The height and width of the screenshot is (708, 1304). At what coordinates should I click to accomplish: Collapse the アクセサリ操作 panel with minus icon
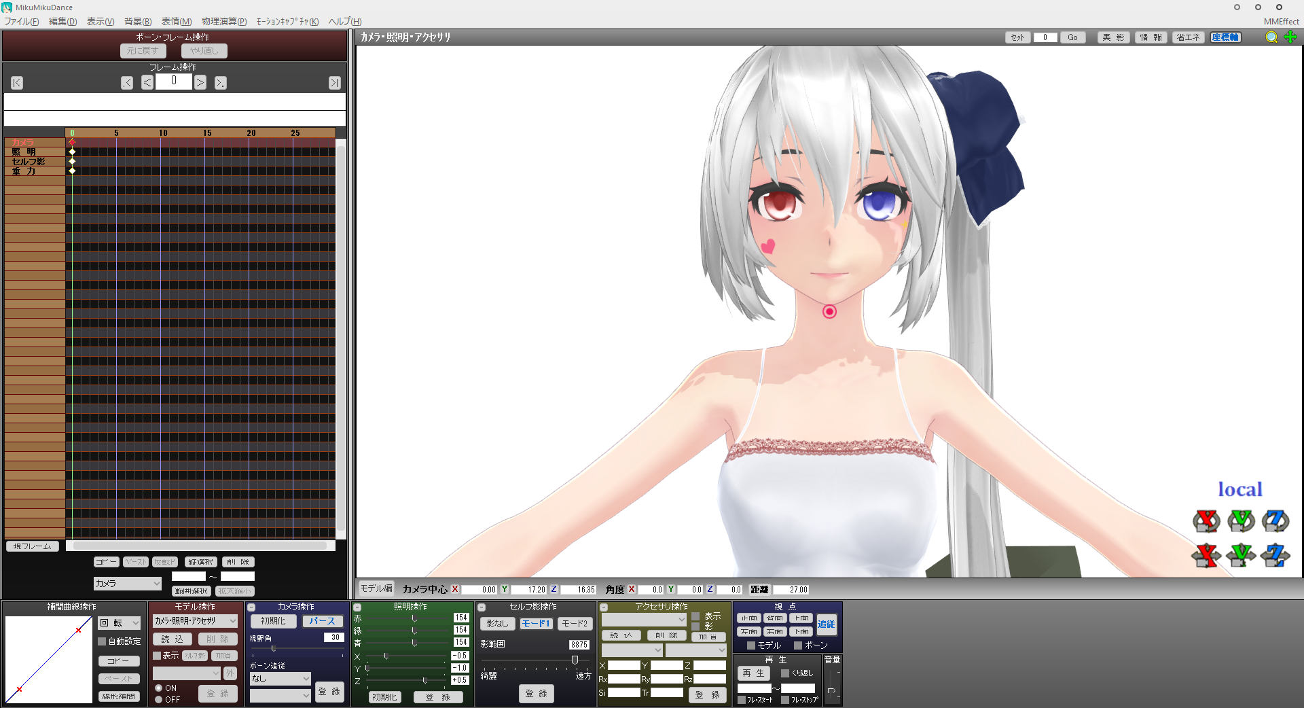point(604,607)
